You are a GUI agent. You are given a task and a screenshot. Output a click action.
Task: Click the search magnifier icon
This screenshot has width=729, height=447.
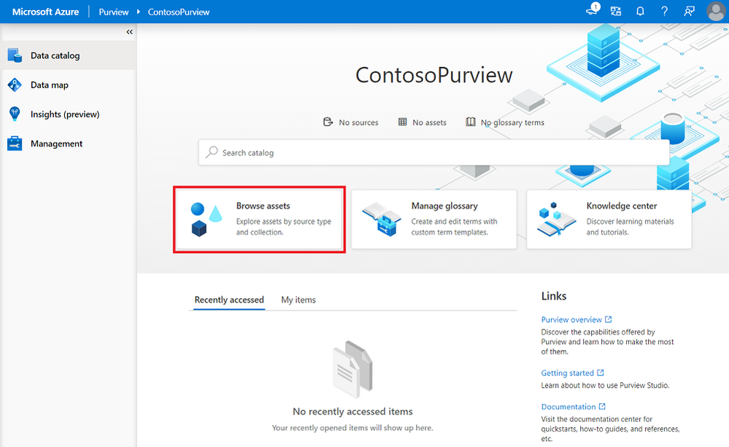tap(212, 152)
